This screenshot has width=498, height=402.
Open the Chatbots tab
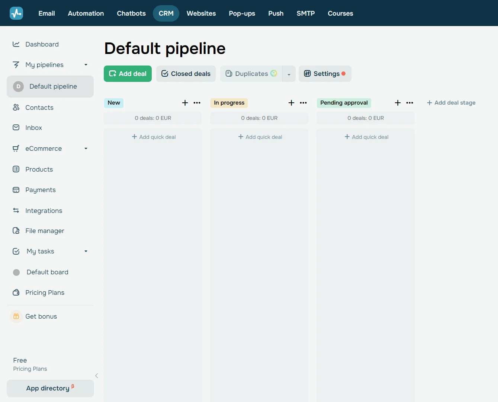[131, 13]
